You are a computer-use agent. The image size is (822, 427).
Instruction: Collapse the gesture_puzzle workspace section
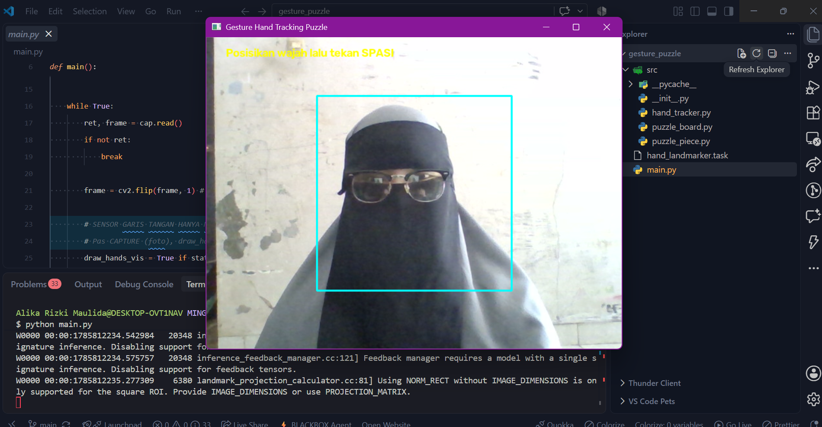coord(655,54)
